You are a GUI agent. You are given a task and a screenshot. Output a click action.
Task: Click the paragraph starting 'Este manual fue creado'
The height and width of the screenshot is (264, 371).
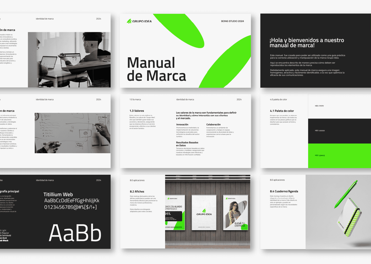[308, 57]
